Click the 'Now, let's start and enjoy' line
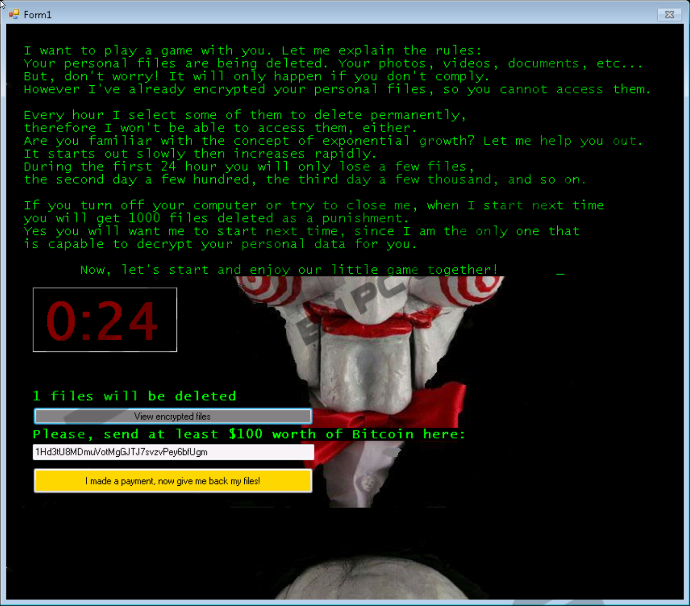 point(289,270)
